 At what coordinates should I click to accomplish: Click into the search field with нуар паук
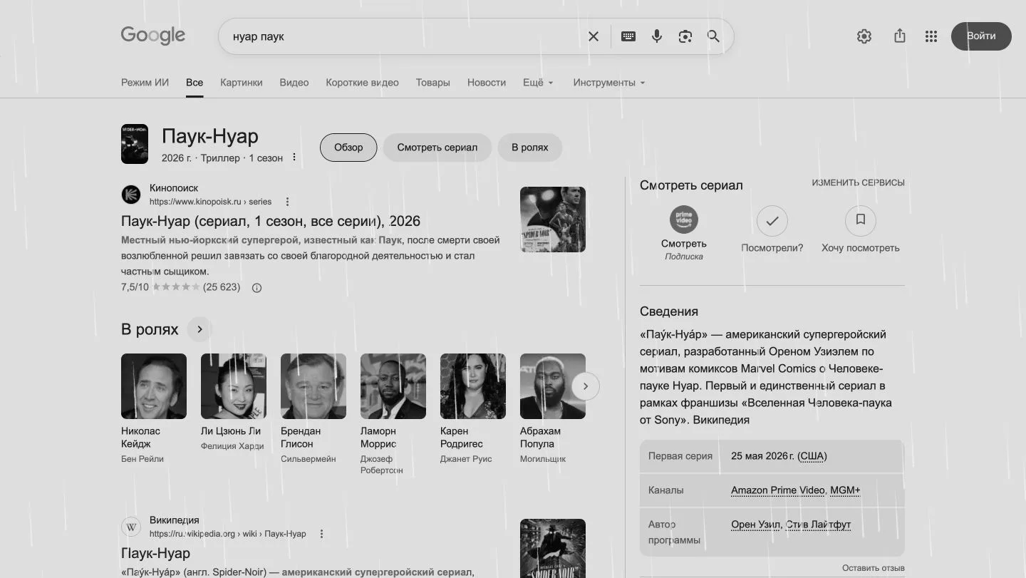[403, 36]
